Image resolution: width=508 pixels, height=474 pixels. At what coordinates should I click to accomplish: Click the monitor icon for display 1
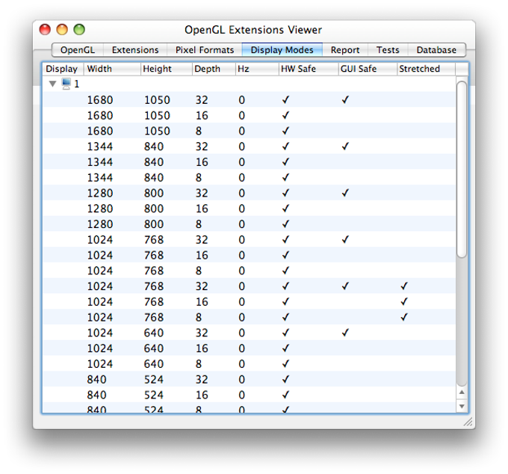66,84
